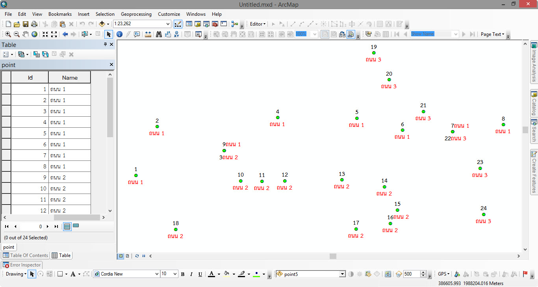Image resolution: width=538 pixels, height=287 pixels.
Task: Toggle Draft Mode on Layout toolbar
Action: pos(325,34)
